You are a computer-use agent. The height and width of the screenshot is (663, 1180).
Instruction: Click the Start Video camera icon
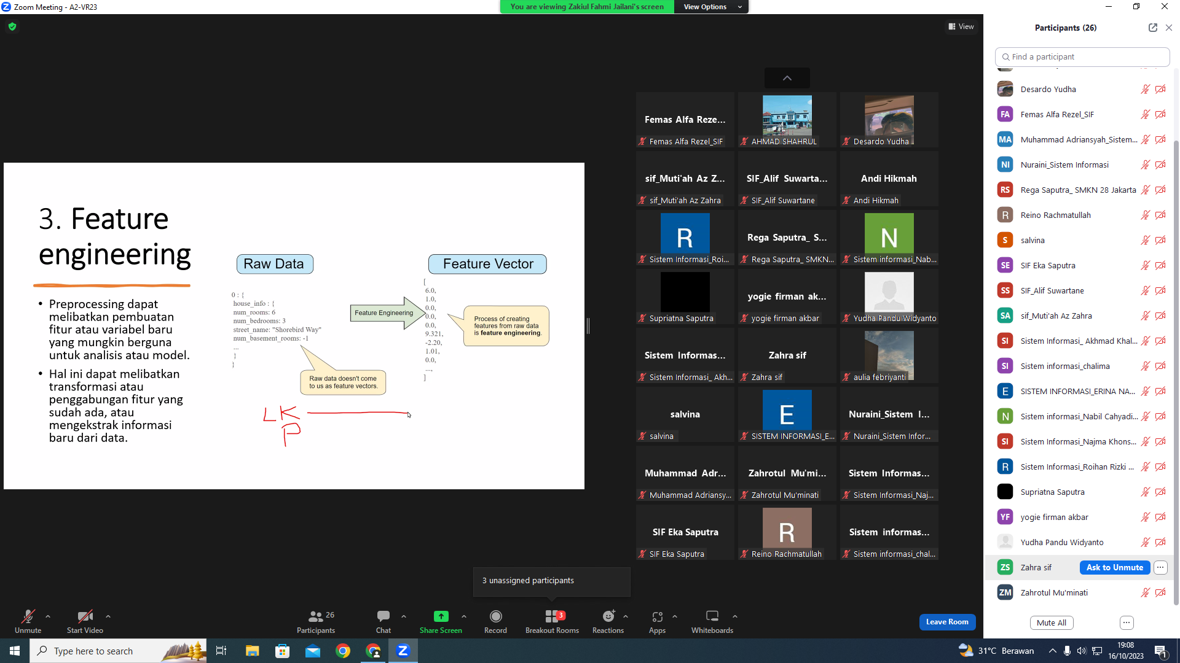coord(85,616)
